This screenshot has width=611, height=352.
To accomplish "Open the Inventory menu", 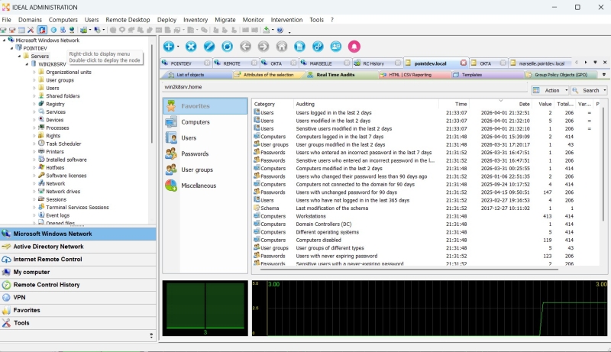I will (x=196, y=19).
